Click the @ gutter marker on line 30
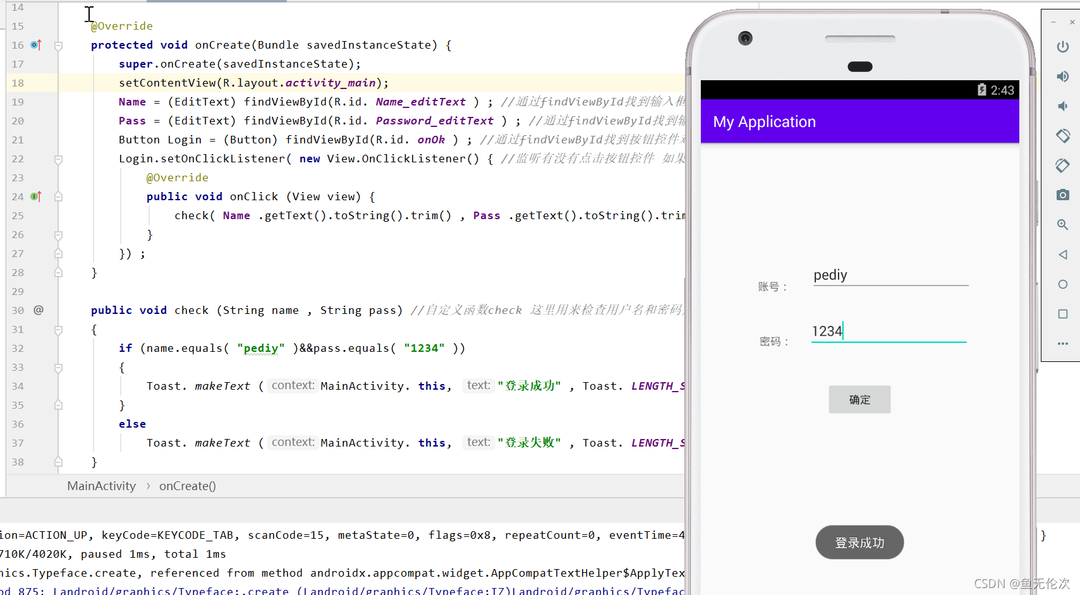The width and height of the screenshot is (1080, 595). click(x=39, y=310)
